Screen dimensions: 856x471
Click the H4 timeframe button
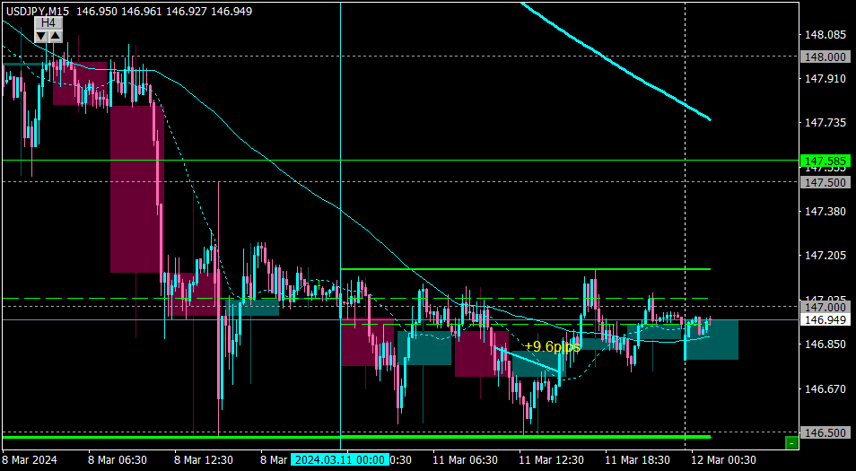(48, 23)
